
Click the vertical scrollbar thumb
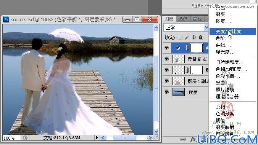[x=156, y=89]
